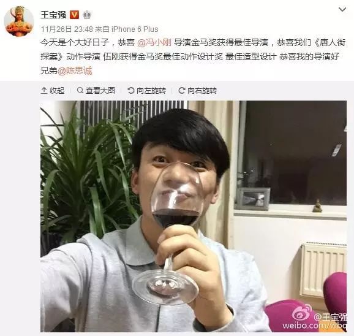354x336 pixels.
Task: Open the 王宝强 username profile link
Action: click(53, 15)
